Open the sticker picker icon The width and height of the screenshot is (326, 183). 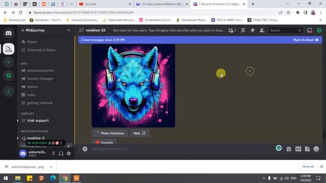pyautogui.click(x=307, y=149)
